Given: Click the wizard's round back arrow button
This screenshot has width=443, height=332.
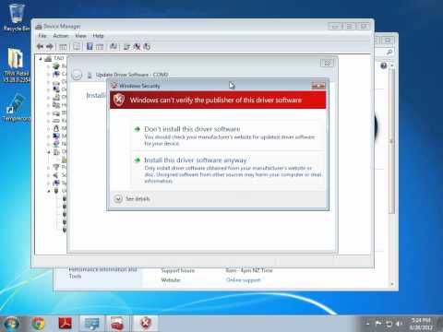Looking at the screenshot, I should pyautogui.click(x=77, y=75).
